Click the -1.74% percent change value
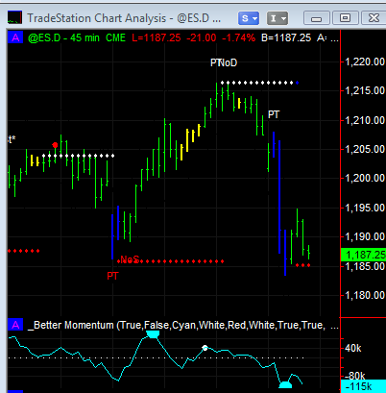386x393 pixels. [x=238, y=37]
